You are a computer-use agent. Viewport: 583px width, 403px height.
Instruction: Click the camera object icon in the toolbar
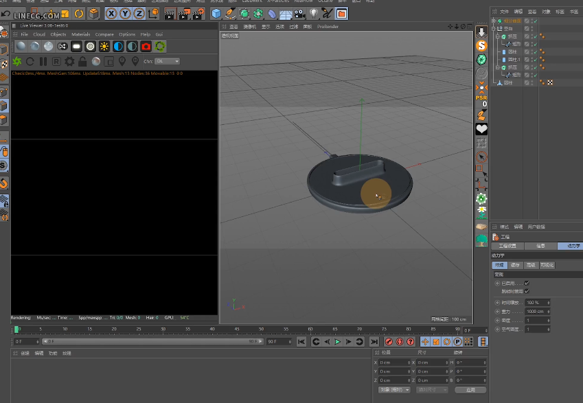pyautogui.click(x=299, y=14)
